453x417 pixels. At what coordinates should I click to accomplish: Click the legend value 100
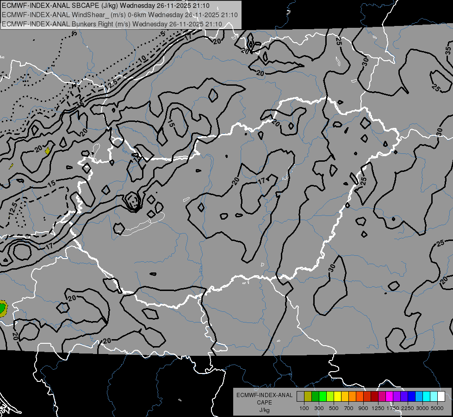tap(304, 408)
